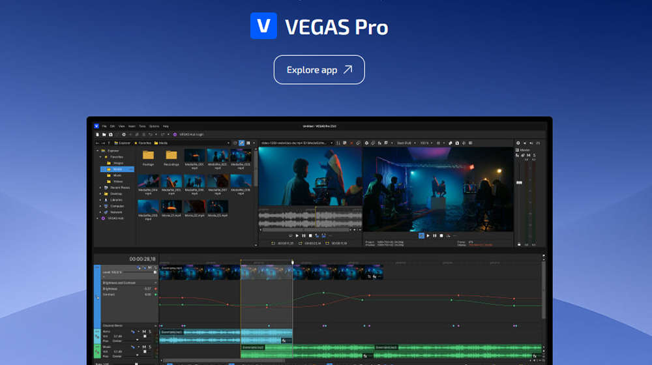Viewport: 652px width, 365px height.
Task: Play the project in Video Preview
Action: click(428, 236)
